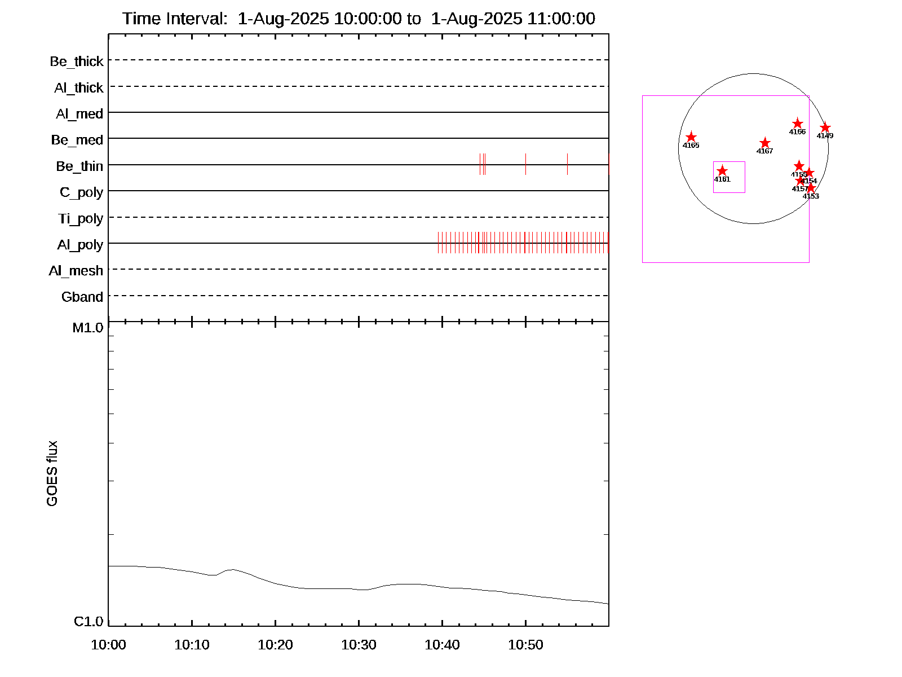The image size is (902, 677).
Task: Click the star inside the small box, region 4161
Action: [x=722, y=171]
